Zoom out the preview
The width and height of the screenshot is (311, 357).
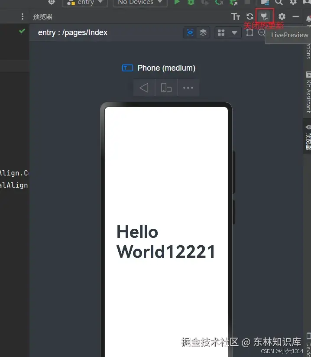click(x=262, y=32)
